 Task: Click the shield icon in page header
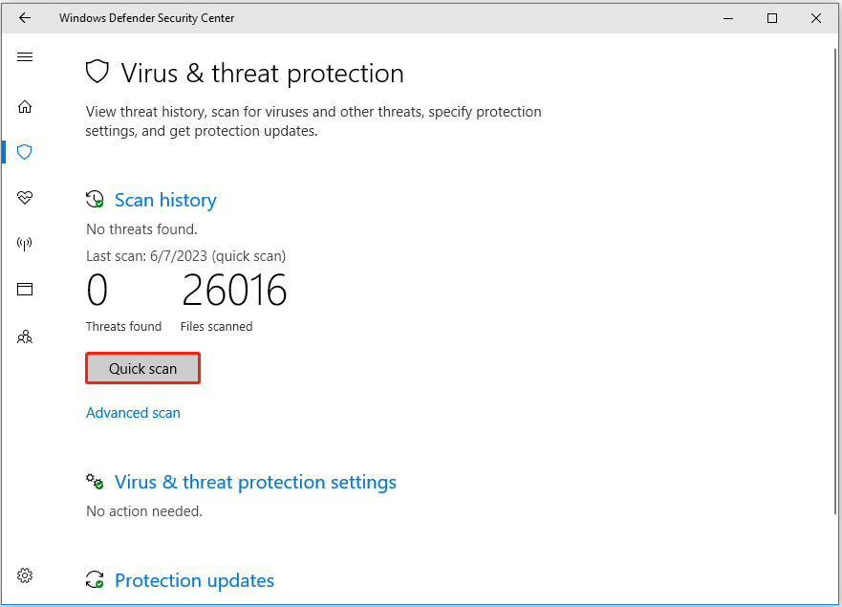[97, 73]
